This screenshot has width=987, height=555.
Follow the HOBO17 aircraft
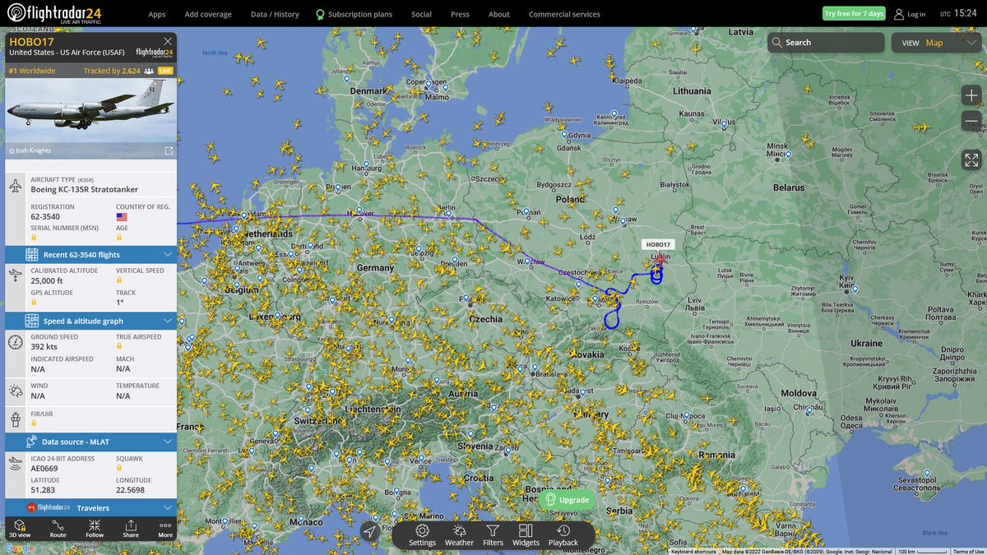pyautogui.click(x=95, y=529)
